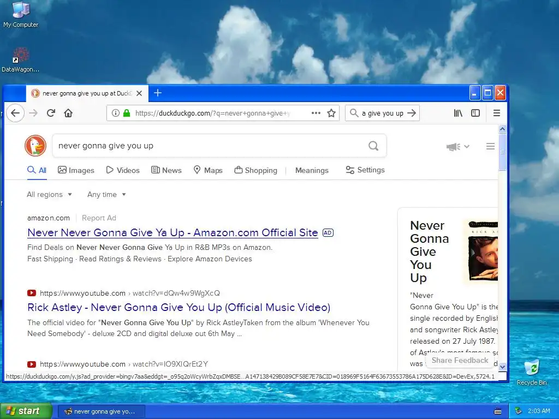Viewport: 559px width, 419px height.
Task: Open the Meanings tab
Action: pos(312,170)
